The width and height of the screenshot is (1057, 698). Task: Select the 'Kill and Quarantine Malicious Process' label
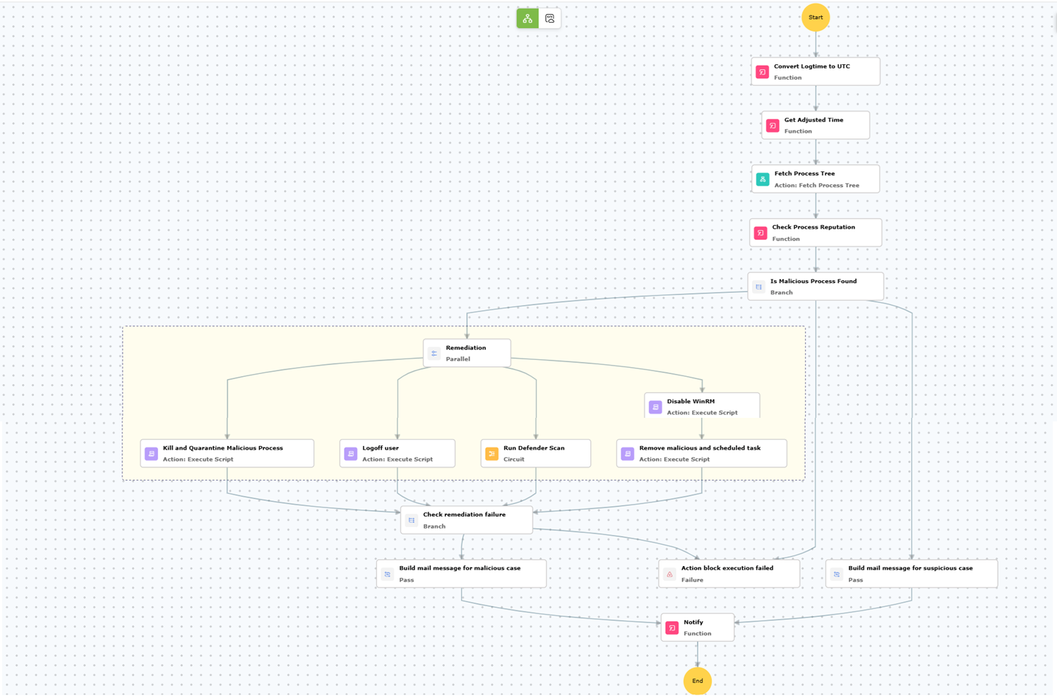click(x=223, y=448)
